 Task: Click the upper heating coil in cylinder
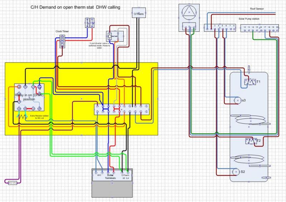250,120
